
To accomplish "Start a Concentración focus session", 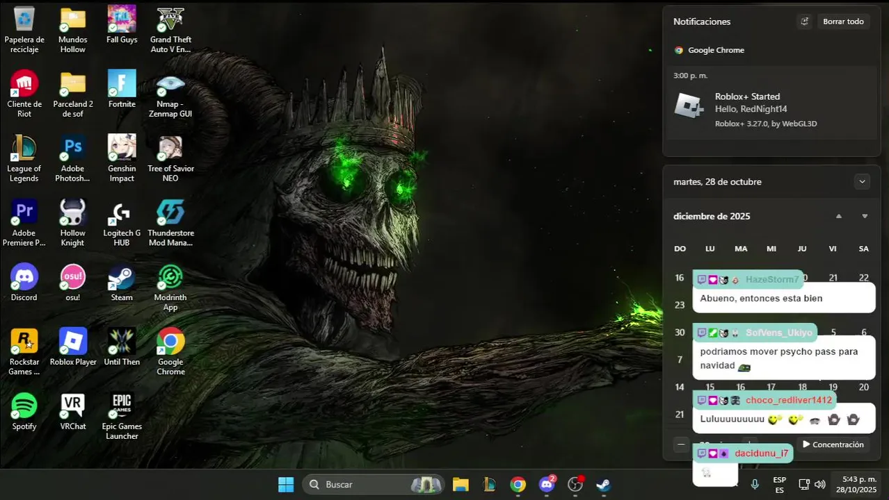I will (833, 444).
